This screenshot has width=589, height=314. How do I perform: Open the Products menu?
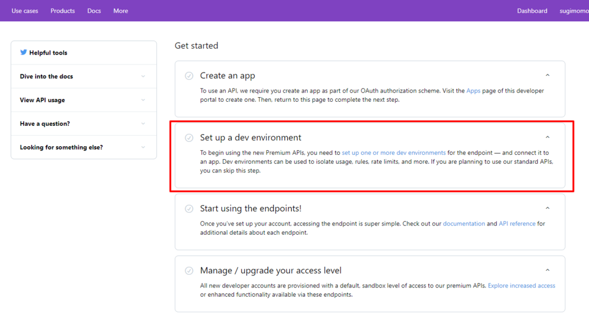(63, 11)
